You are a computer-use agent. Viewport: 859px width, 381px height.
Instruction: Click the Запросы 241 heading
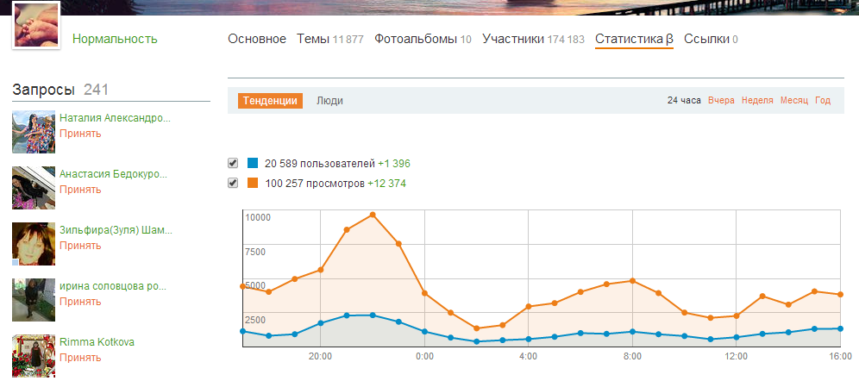(x=60, y=90)
